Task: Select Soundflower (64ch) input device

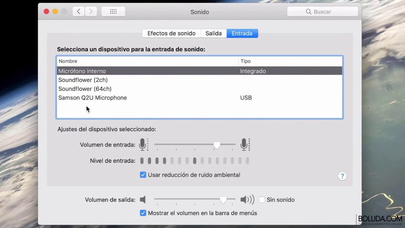Action: [200, 89]
